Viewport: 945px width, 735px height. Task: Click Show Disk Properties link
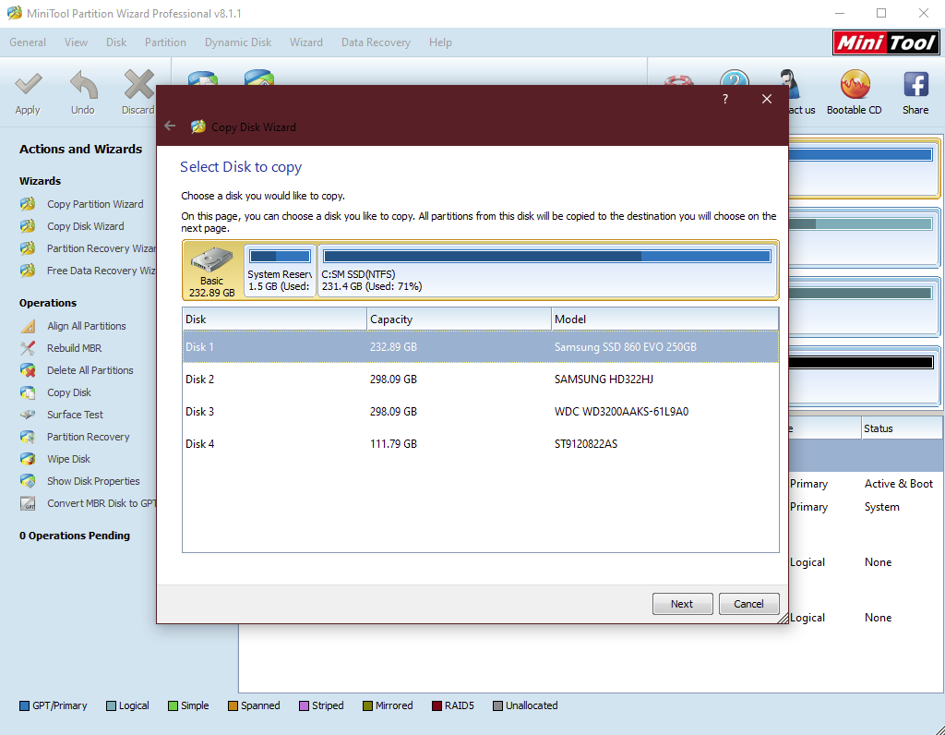pos(93,481)
